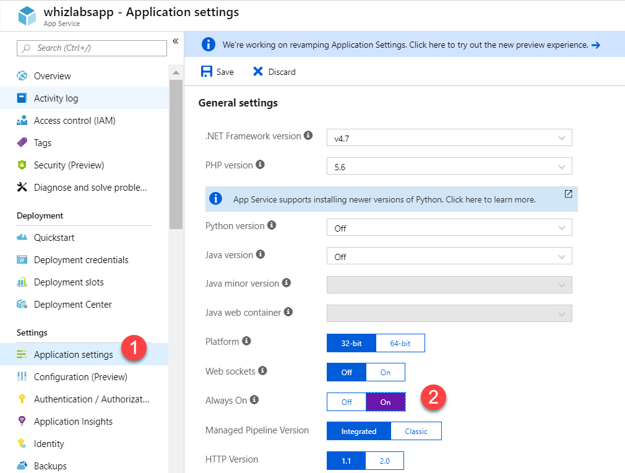This screenshot has width=625, height=473.
Task: Click the Deployment Center icon
Action: (x=22, y=305)
